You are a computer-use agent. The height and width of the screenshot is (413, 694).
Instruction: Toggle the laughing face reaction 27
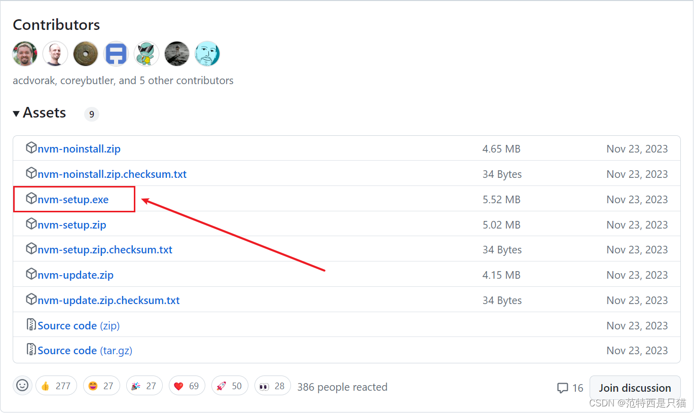coord(101,386)
